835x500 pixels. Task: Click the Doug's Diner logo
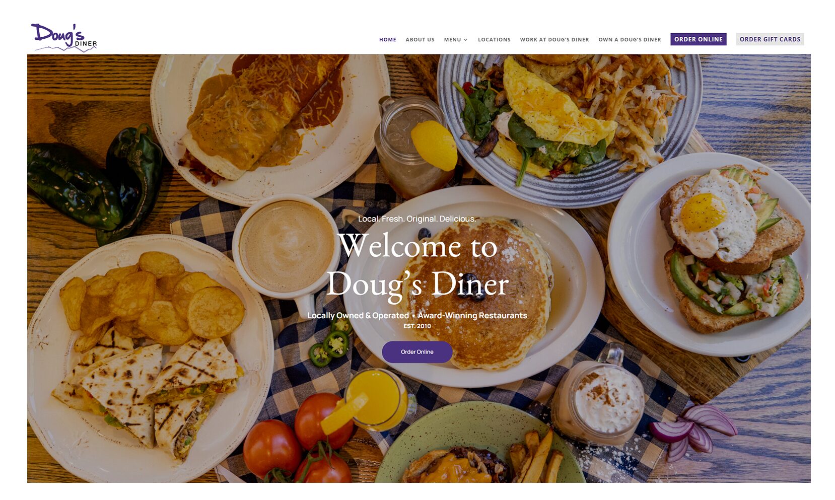pyautogui.click(x=64, y=38)
